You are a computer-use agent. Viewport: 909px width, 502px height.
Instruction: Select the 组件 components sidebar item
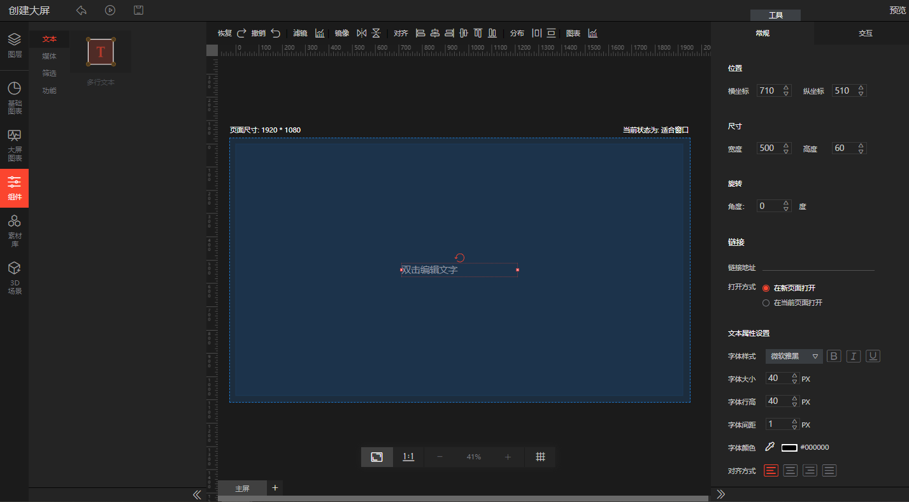tap(14, 189)
